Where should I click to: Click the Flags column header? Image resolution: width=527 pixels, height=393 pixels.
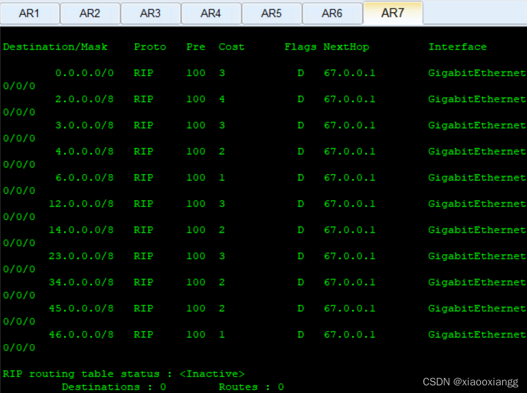pos(300,47)
